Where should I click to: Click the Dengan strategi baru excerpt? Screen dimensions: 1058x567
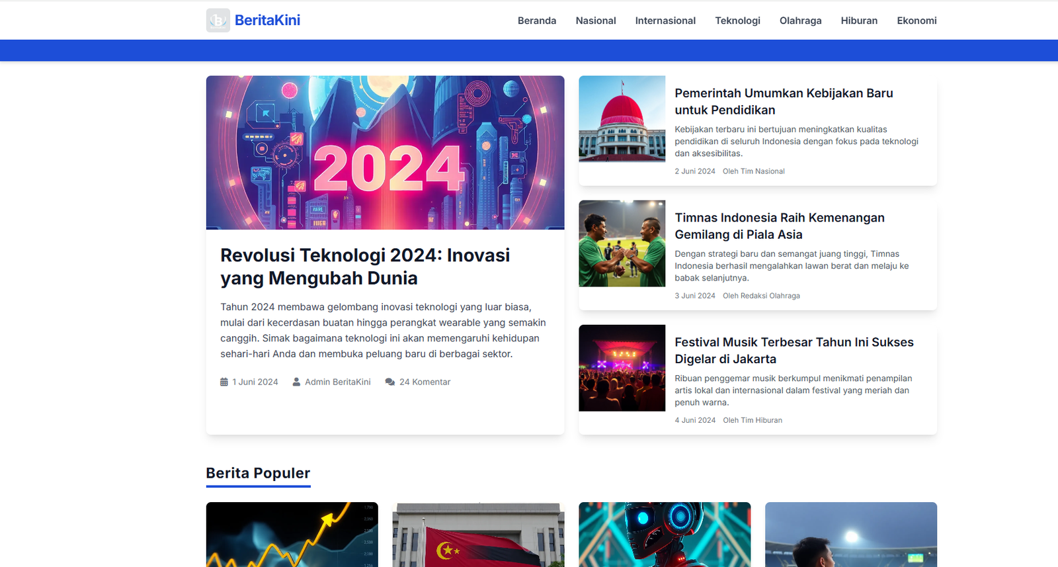(x=792, y=266)
